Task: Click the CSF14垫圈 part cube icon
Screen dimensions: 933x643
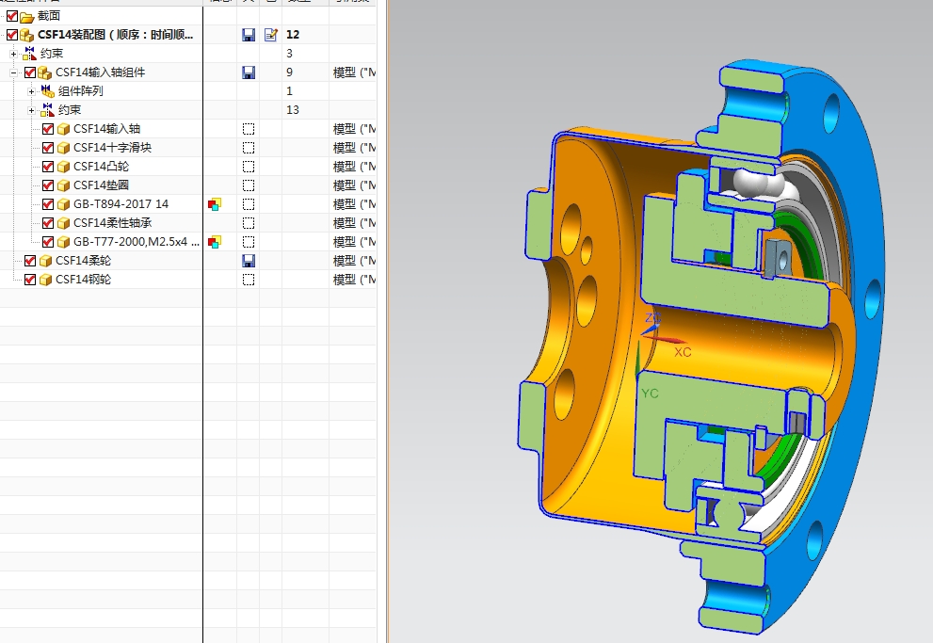Action: tap(64, 185)
